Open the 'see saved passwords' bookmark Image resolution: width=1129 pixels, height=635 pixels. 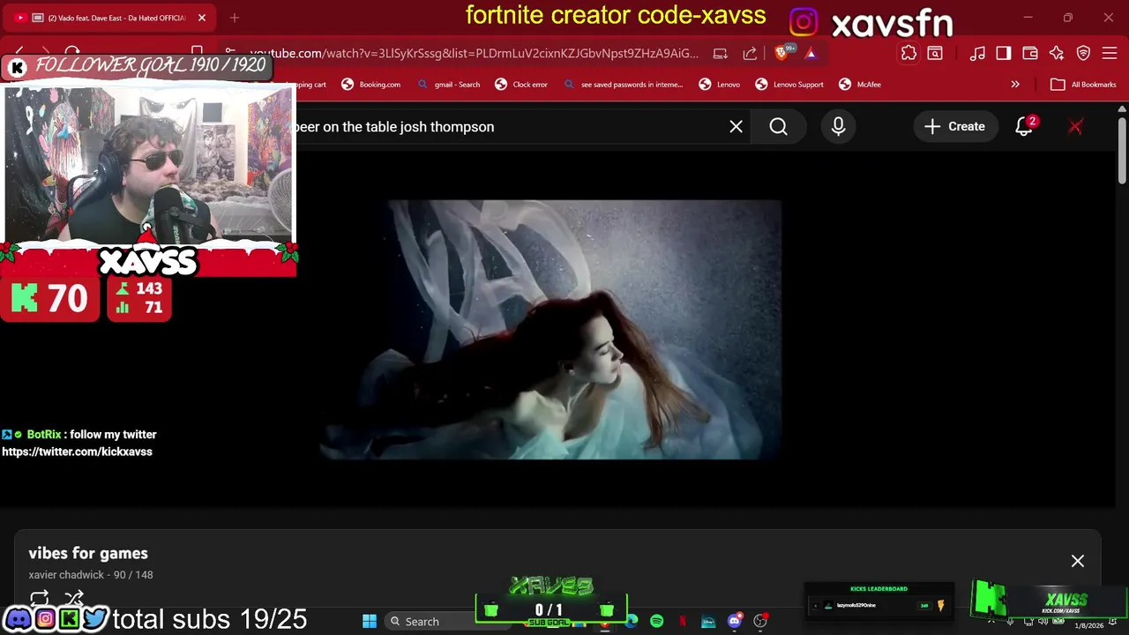point(624,85)
